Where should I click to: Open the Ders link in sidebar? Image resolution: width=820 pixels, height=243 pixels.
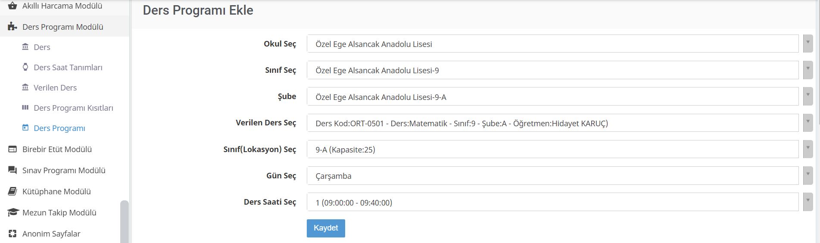(x=42, y=47)
